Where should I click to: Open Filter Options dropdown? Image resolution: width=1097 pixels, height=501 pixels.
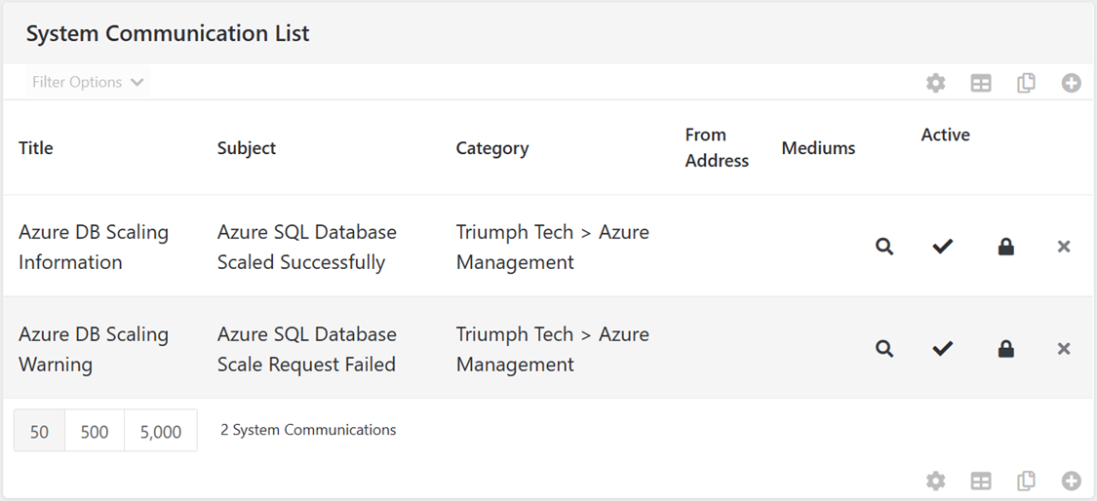88,82
